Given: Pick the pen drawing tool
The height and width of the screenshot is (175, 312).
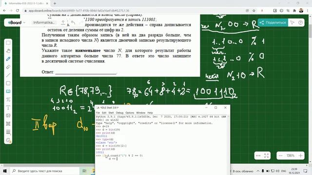Looking at the screenshot, I should tap(8, 59).
